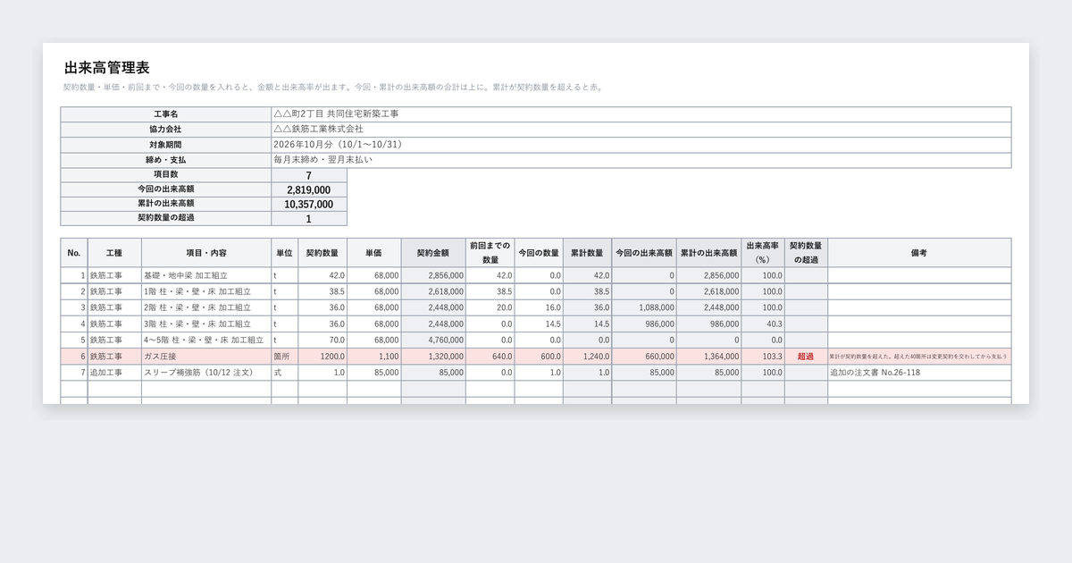Select the cumulative amount 1,364,000
1072x563 pixels.
[709, 357]
